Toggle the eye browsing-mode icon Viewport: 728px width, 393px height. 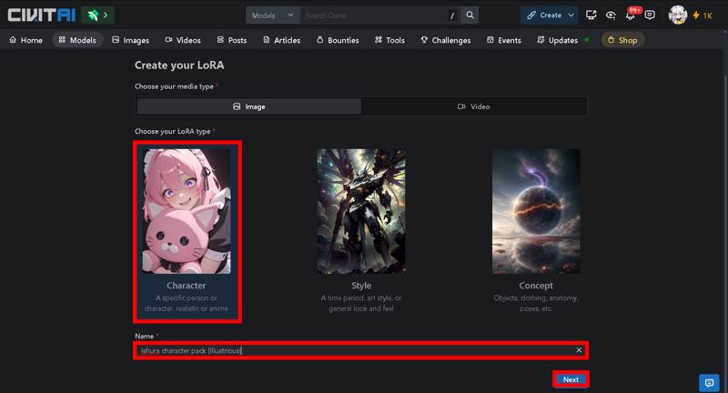611,15
